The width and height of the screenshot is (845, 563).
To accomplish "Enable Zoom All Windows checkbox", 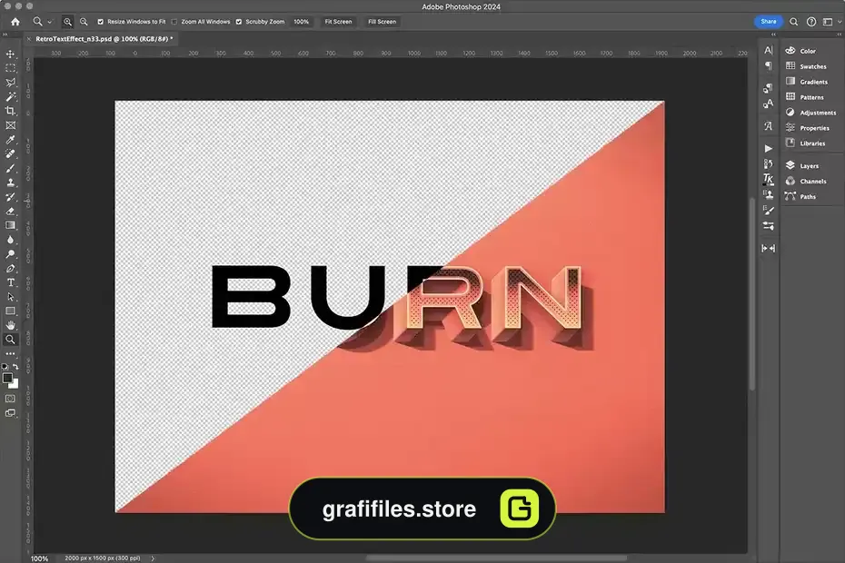I will click(174, 22).
